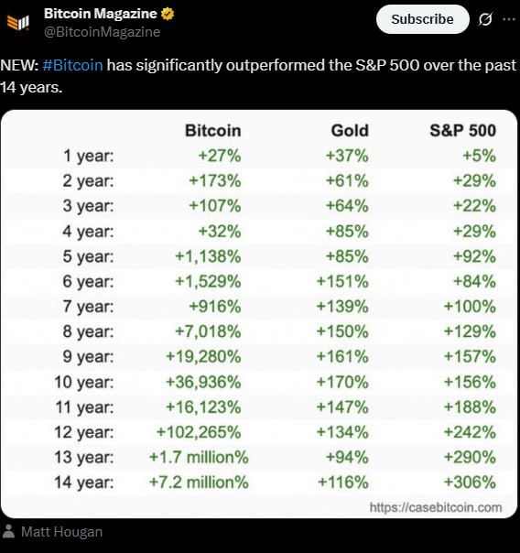
Task: Click the casebitcoin.com URL in image
Action: (x=436, y=507)
